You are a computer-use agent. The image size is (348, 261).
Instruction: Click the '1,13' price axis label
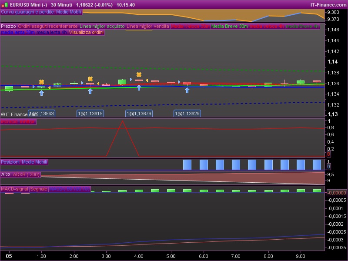tap(333, 114)
